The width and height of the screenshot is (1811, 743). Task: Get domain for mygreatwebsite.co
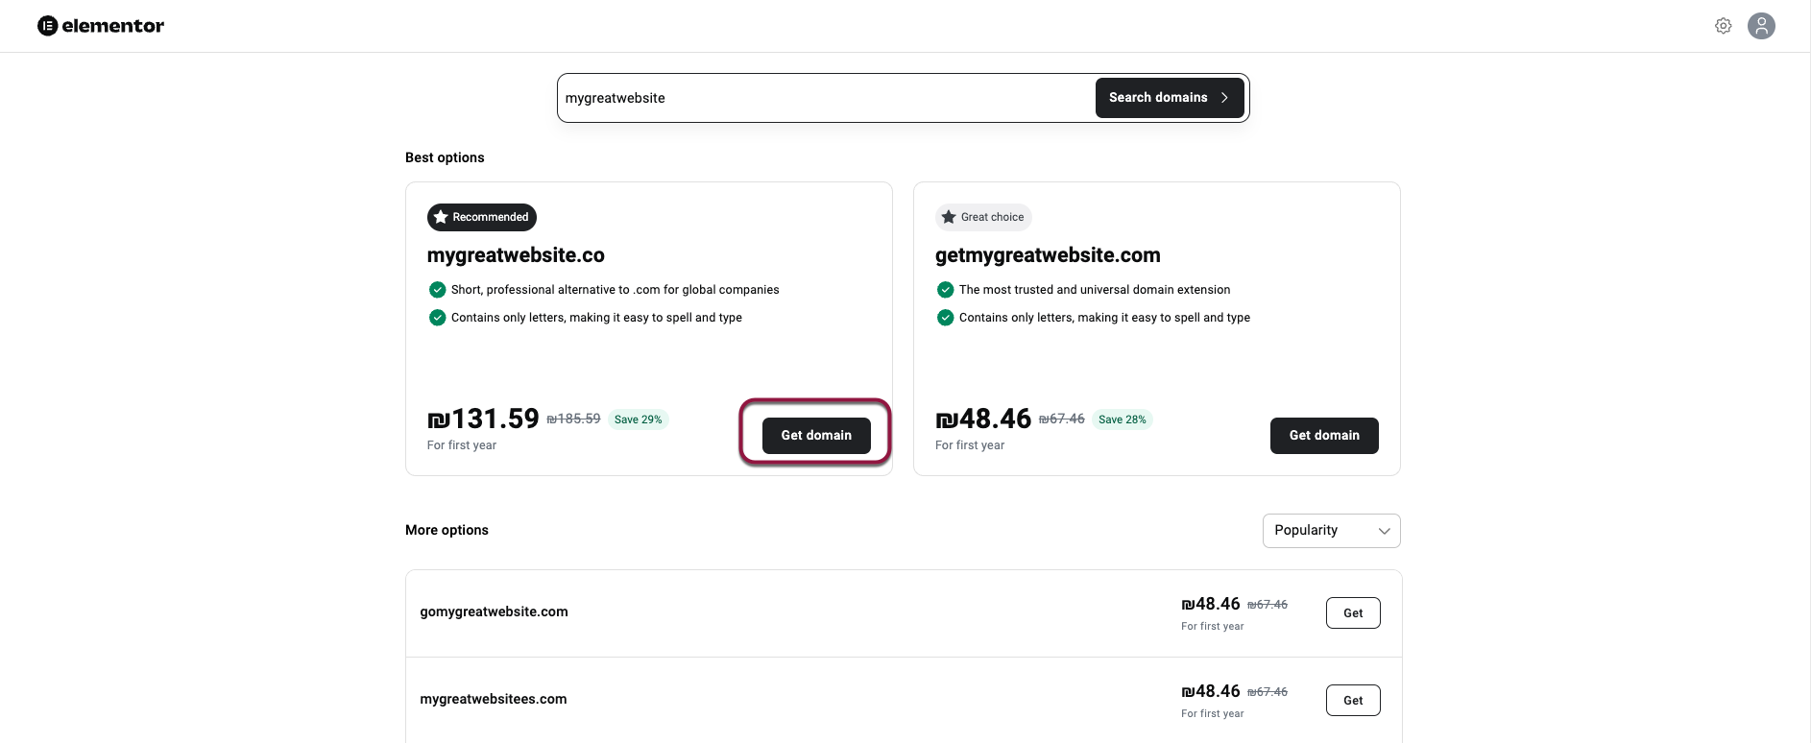816,436
